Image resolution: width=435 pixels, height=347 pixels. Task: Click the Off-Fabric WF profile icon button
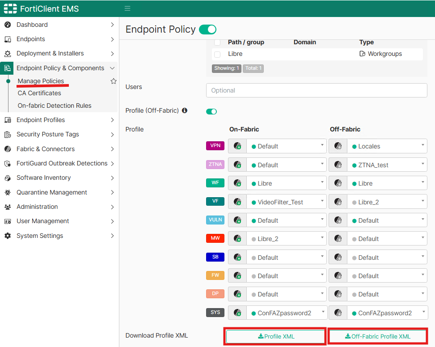tap(338, 183)
